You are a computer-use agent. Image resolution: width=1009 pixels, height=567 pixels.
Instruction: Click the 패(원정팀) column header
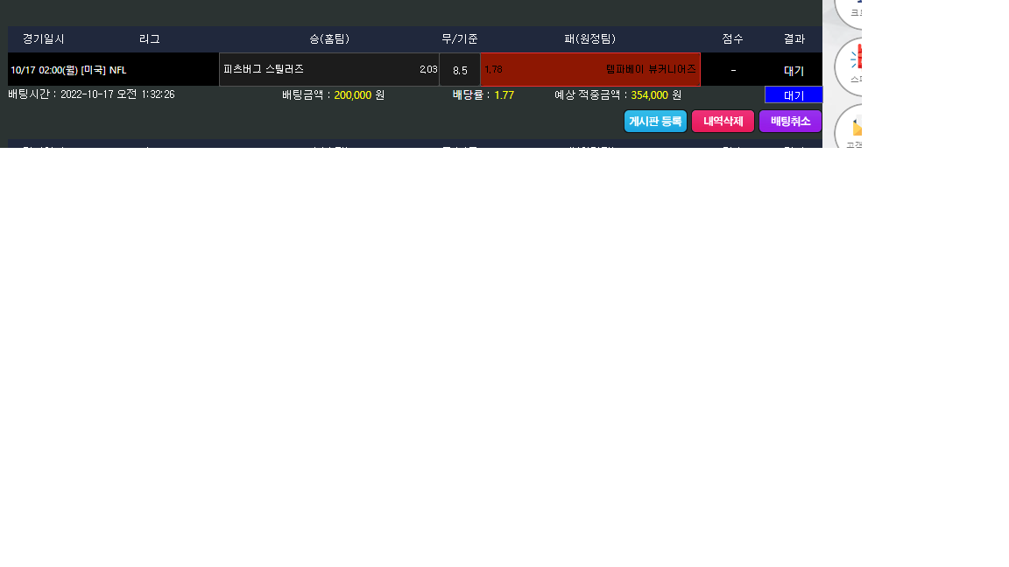(x=590, y=39)
